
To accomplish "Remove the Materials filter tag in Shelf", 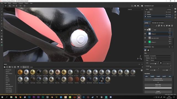I will coord(28,67).
